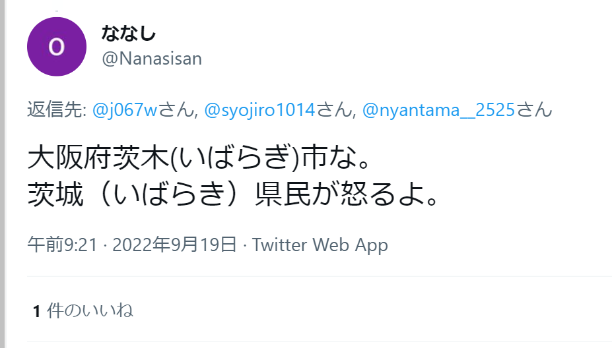Click the 2022年9月19日 date text
Viewport: 612px width, 348px height.
point(174,245)
